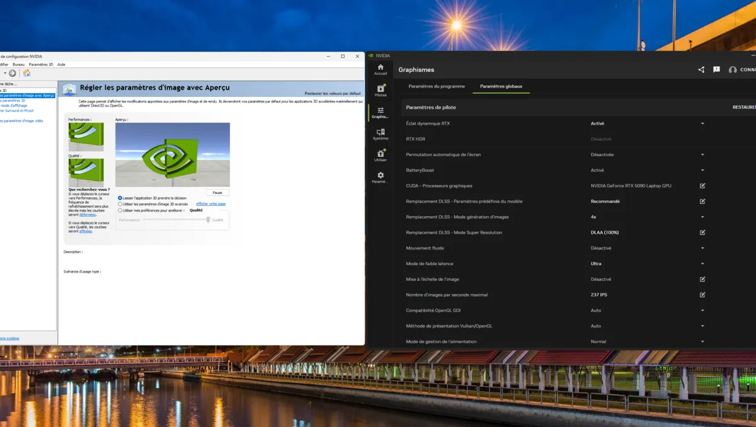The width and height of the screenshot is (756, 427).
Task: Open Bureau menu in control panel
Action: click(18, 64)
